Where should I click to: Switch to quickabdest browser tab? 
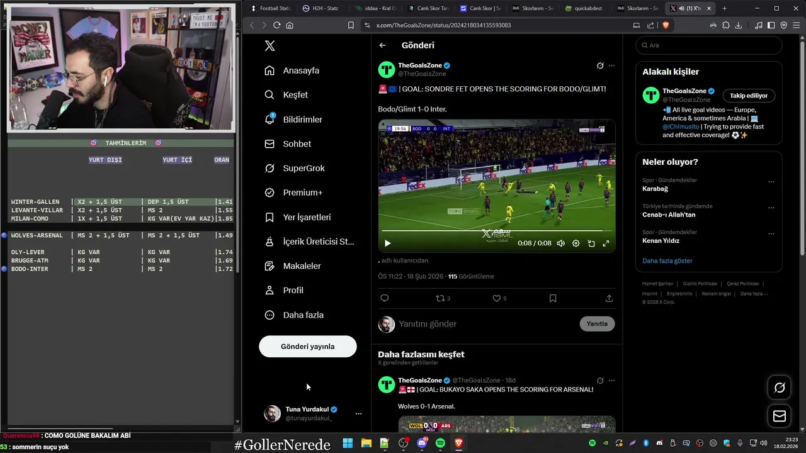[x=583, y=8]
